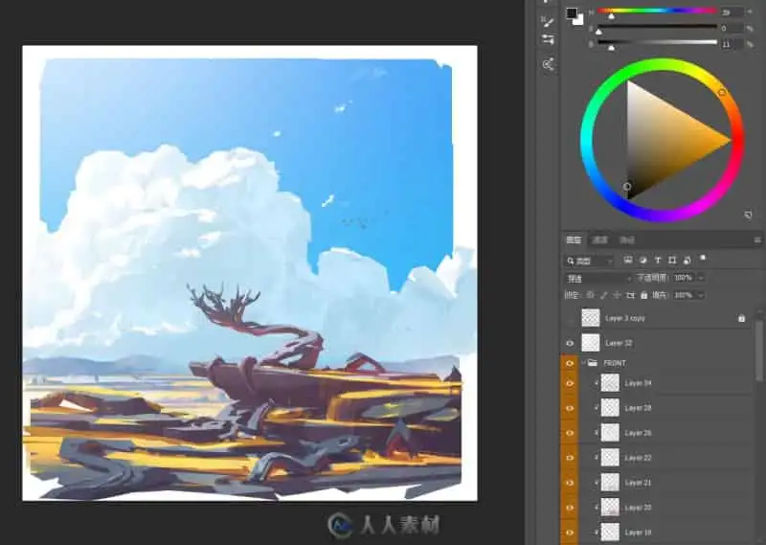Viewport: 766px width, 545px height.
Task: Hide Layer 34 with its eye icon
Action: point(570,384)
